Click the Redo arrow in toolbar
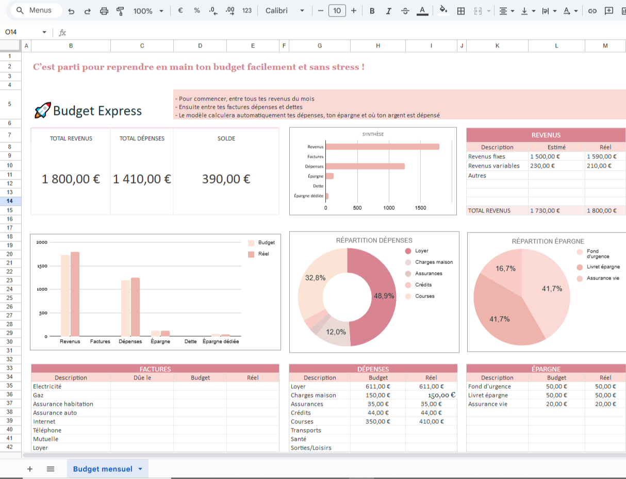Screen dimensions: 626x479 click(88, 11)
